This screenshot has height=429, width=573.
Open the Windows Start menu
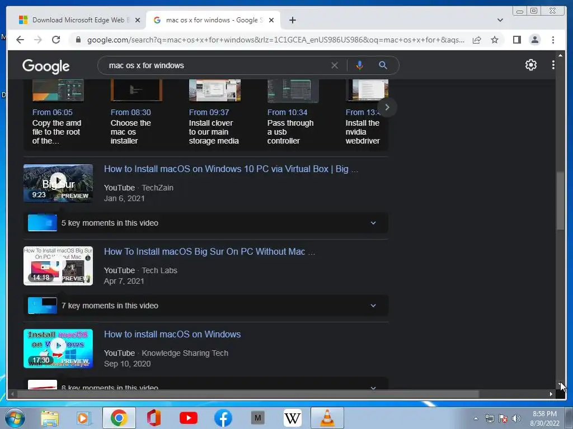click(x=15, y=418)
